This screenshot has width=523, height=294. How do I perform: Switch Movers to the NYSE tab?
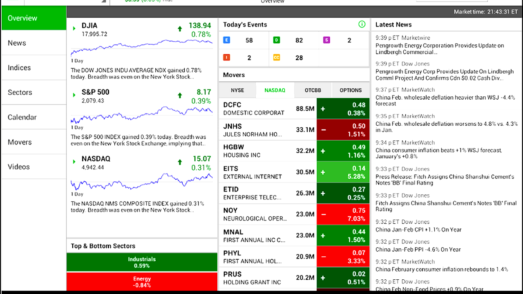tap(237, 90)
